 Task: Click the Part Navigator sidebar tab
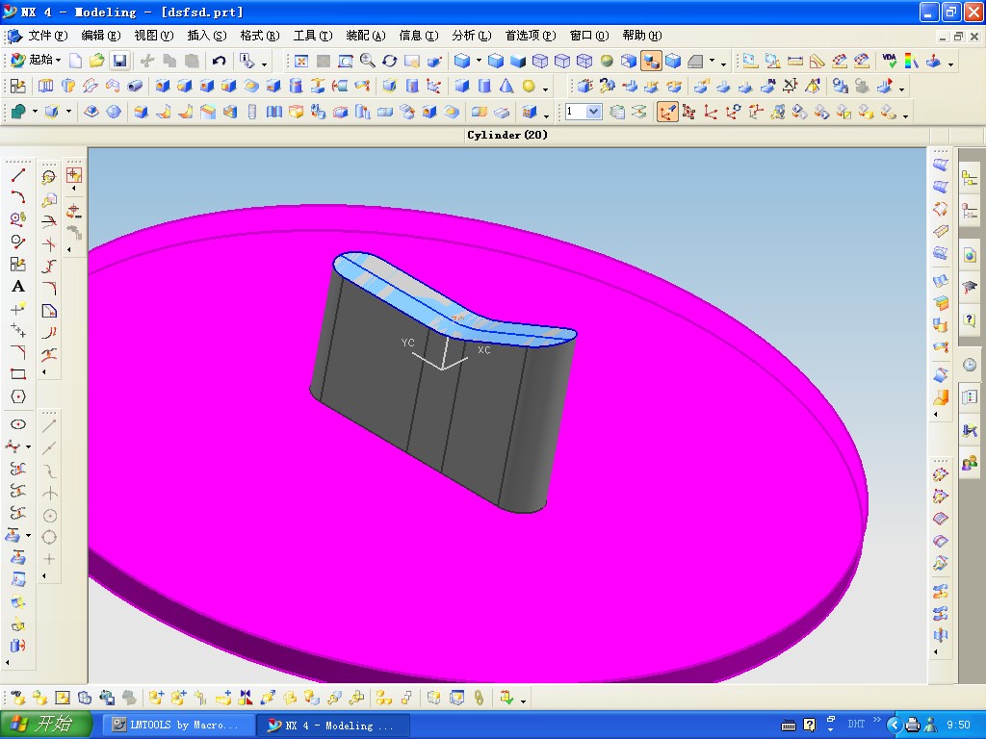pos(970,213)
